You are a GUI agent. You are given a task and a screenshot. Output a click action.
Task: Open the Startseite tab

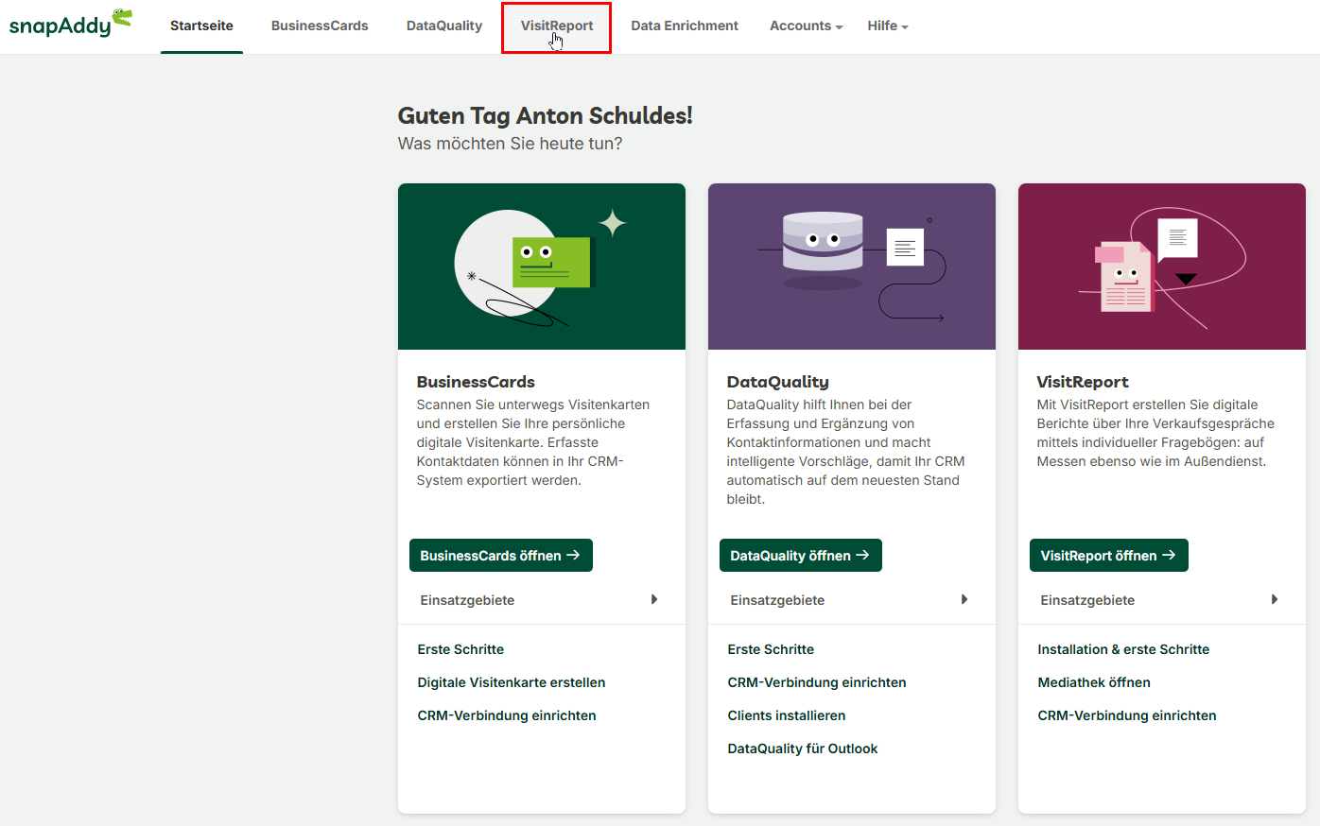201,26
